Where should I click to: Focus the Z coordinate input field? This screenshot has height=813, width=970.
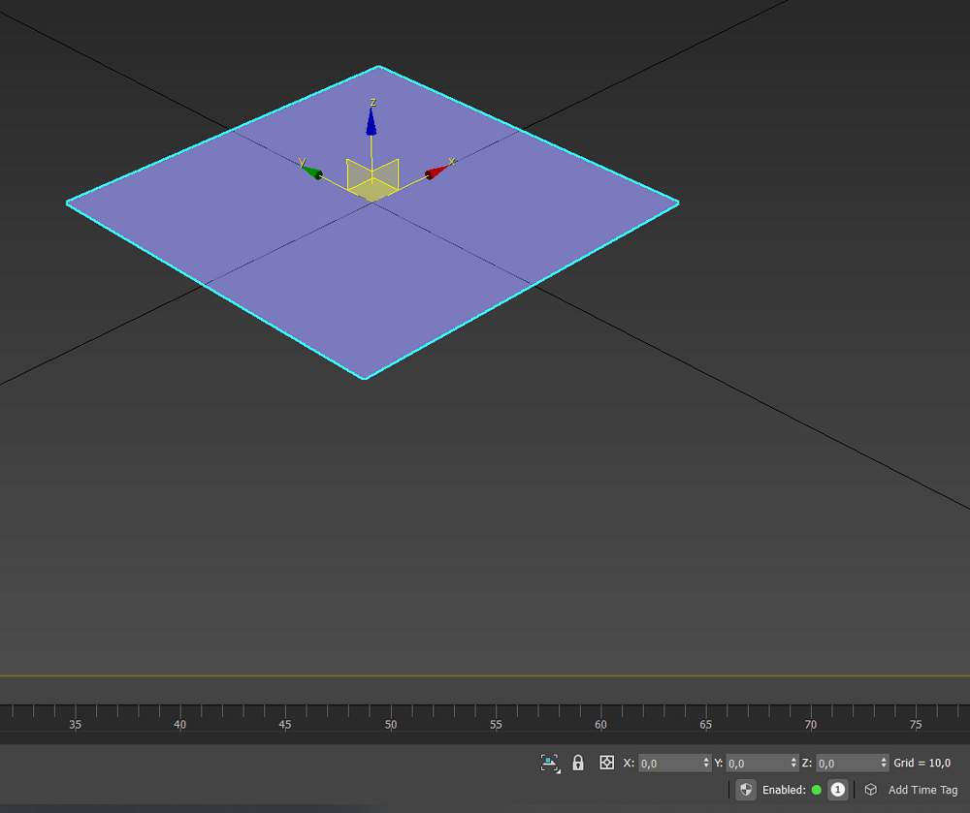click(x=846, y=763)
